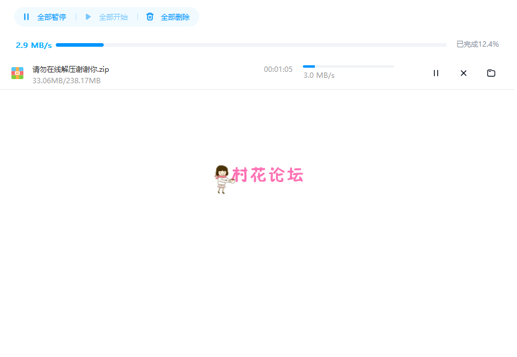Click the size text 33.06MB/238.17MB
Screen dimensions: 517x357
click(x=66, y=81)
